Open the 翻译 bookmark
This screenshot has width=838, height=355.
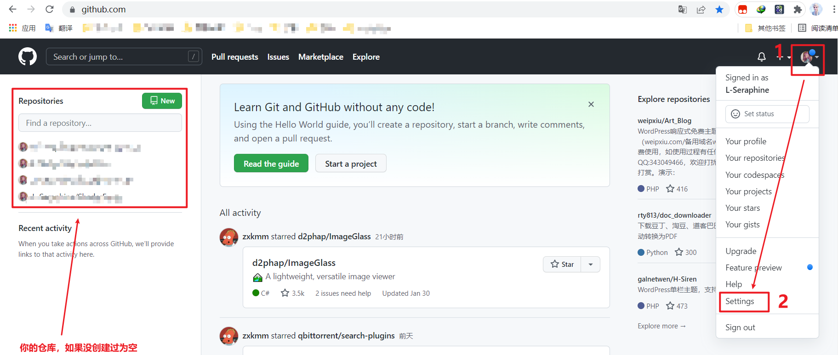coord(59,28)
